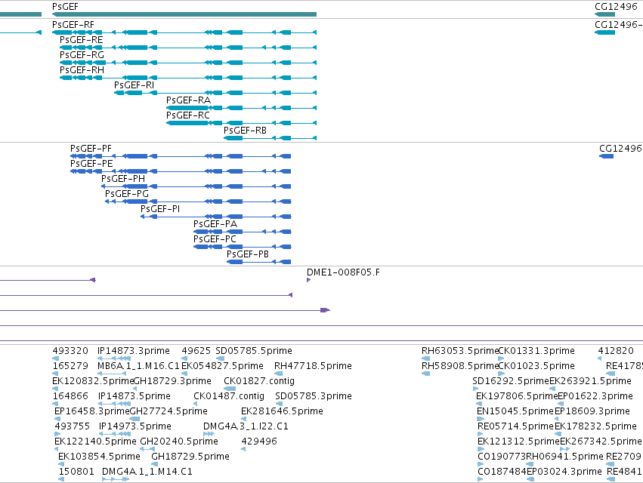
Task: Click the SD05785.3prime EST label
Action: click(314, 396)
